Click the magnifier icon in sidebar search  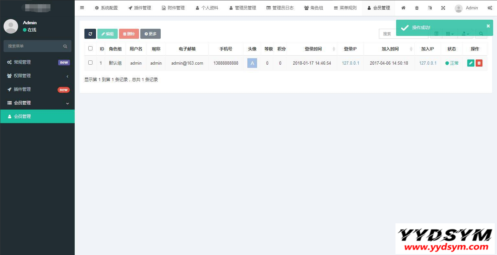click(65, 46)
